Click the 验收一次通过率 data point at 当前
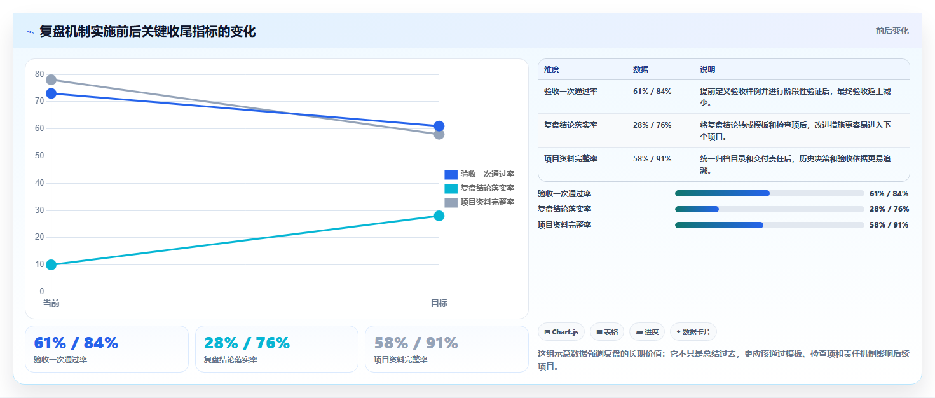This screenshot has width=935, height=398. pyautogui.click(x=51, y=93)
